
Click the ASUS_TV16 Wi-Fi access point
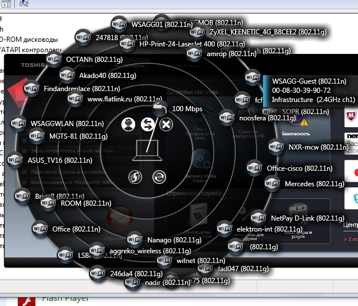click(15, 160)
